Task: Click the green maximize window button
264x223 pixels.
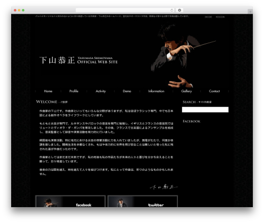Action: click(23, 10)
